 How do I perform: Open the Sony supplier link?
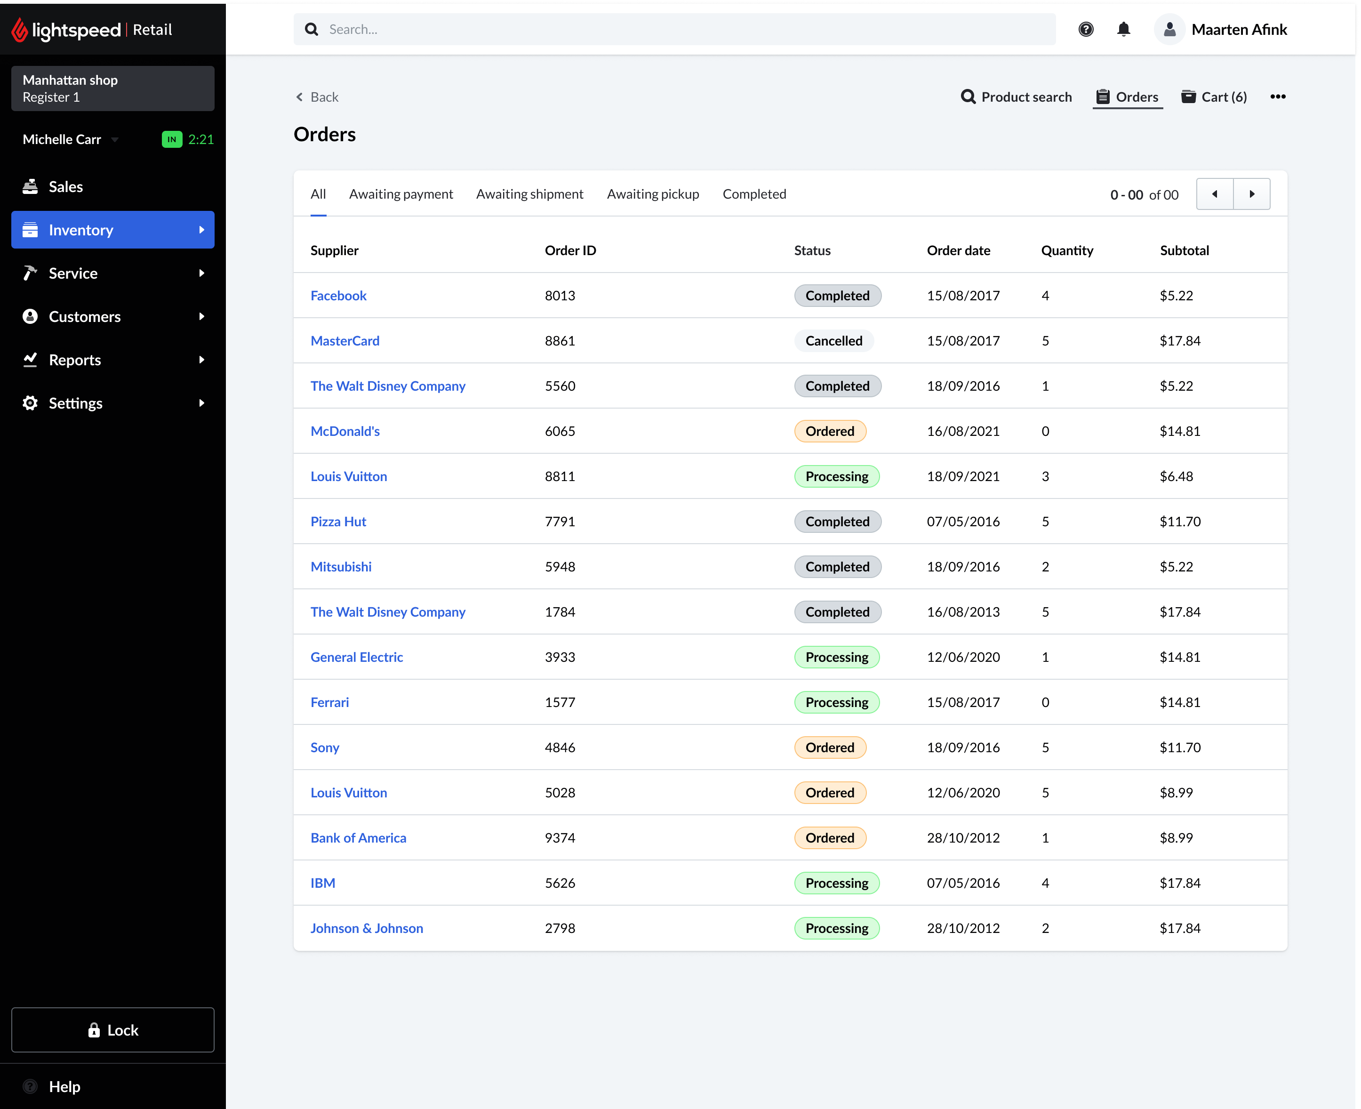tap(324, 747)
